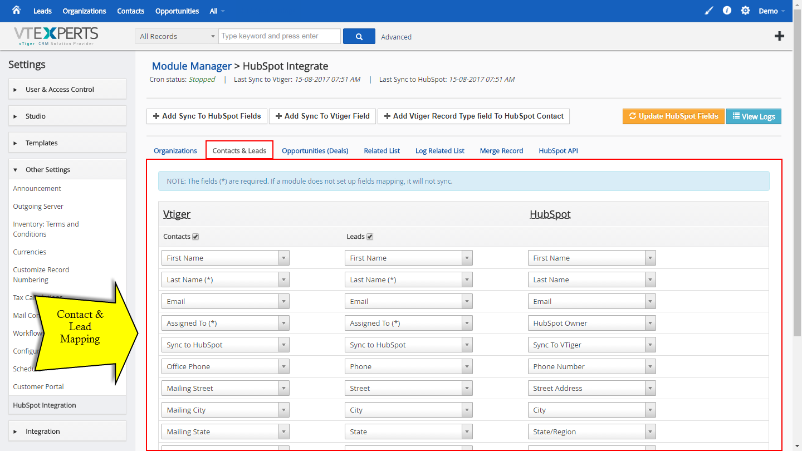802x451 pixels.
Task: Expand User & Access Control section
Action: coord(67,89)
